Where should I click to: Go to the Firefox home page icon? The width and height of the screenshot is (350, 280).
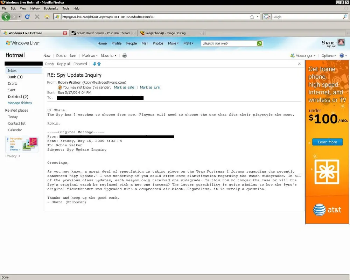[x=47, y=16]
